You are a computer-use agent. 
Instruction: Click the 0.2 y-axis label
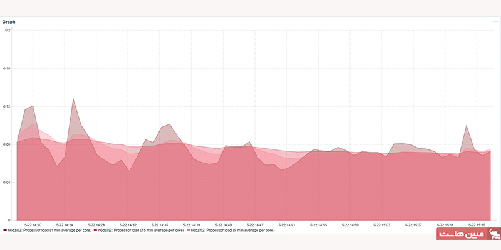tap(8, 30)
